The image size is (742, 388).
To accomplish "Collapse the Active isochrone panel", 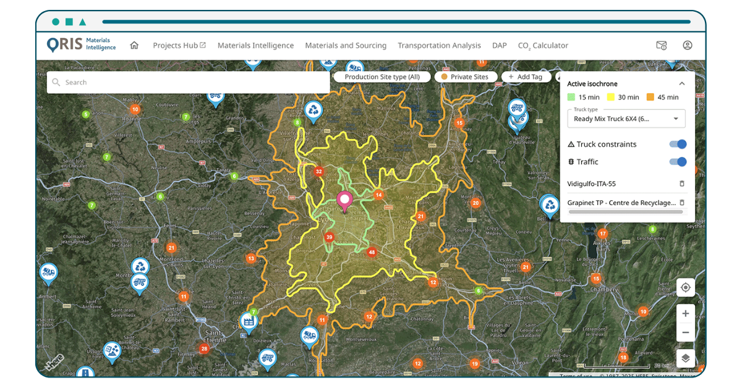I will tap(682, 83).
